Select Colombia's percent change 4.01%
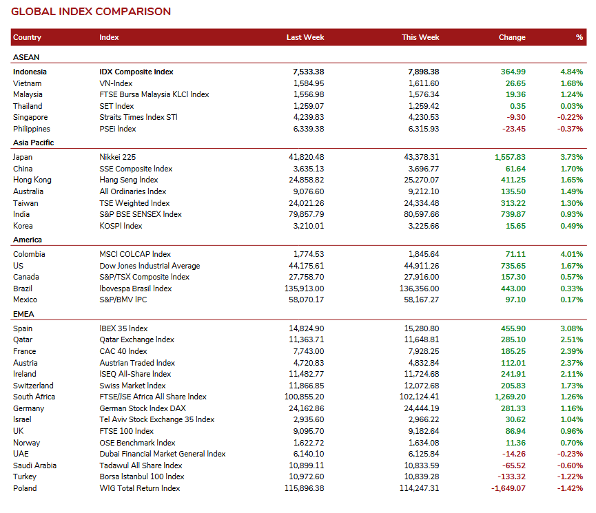 [x=572, y=254]
